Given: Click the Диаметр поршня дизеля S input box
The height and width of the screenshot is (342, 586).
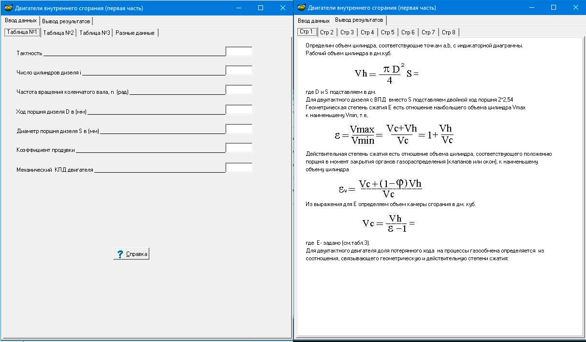Looking at the screenshot, I should (239, 129).
